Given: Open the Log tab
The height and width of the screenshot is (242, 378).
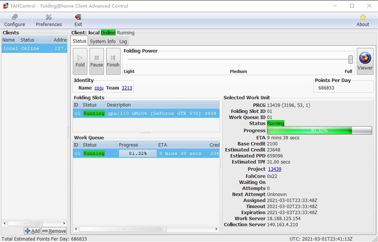Looking at the screenshot, I should tap(123, 41).
